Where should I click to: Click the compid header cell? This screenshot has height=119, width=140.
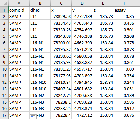[19, 10]
